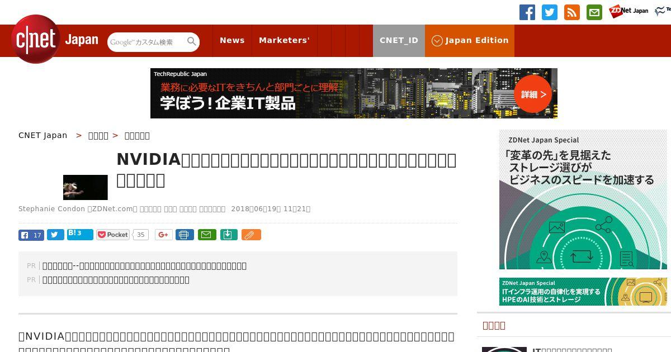Click the CNET Japan logo
This screenshot has width=671, height=352.
tap(55, 39)
